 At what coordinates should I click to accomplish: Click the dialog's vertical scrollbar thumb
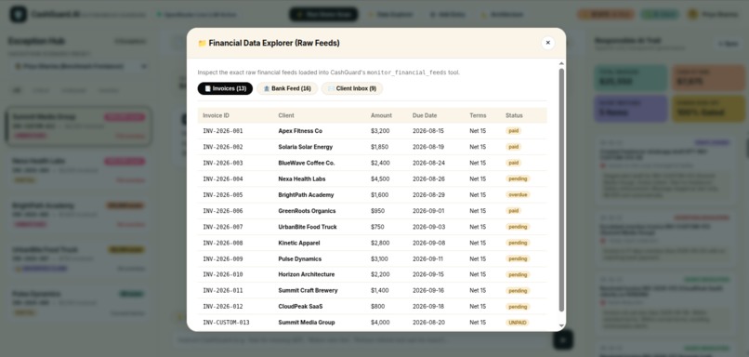[561, 190]
